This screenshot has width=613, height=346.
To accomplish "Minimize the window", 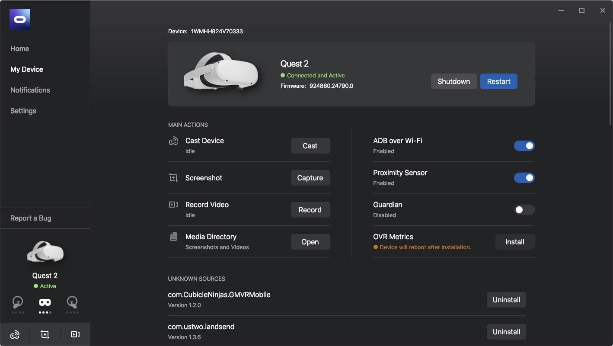I will pyautogui.click(x=561, y=10).
